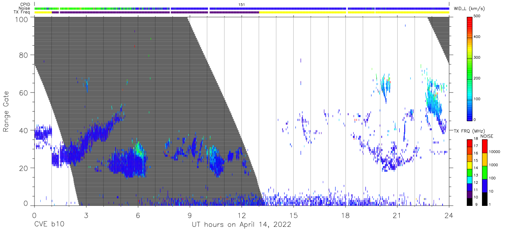Viewport: 505px width, 233px height.
Task: Click the y-axis tick label 80
Action: click(23, 55)
